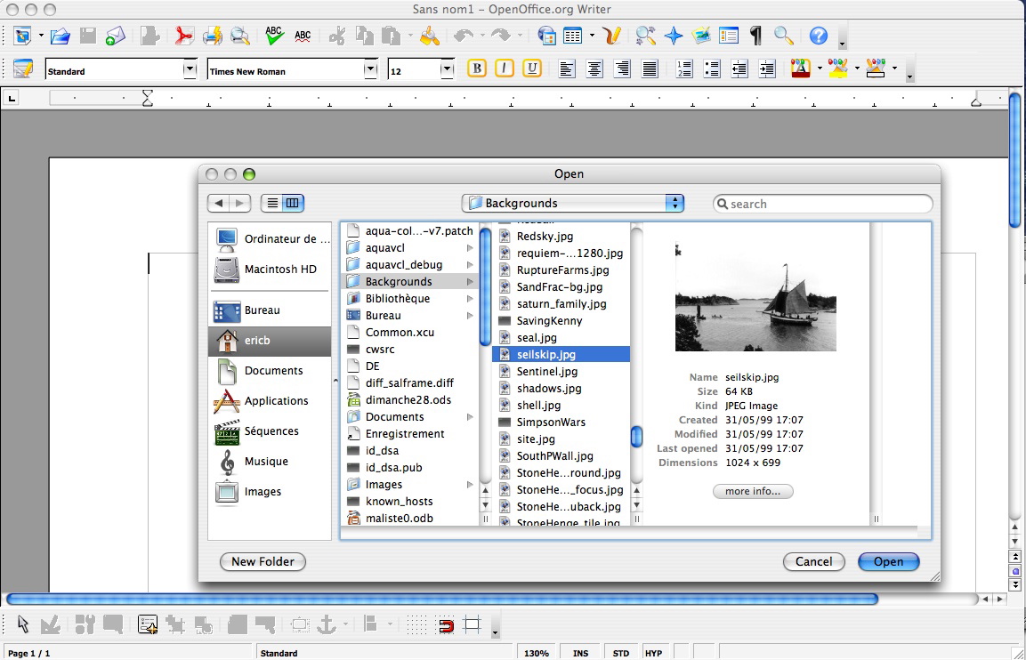Click the search field in Open dialog
Screen dimensions: 1026x660
(822, 204)
